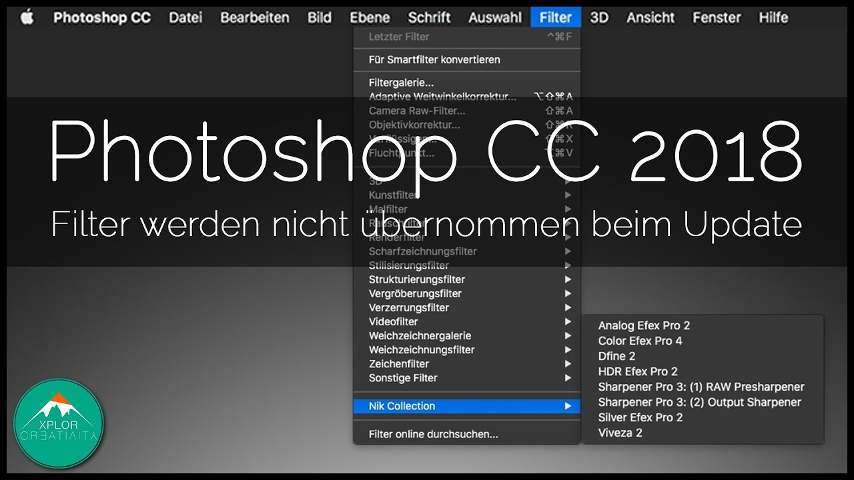Open the Schrift menu
The image size is (854, 480).
pos(430,17)
